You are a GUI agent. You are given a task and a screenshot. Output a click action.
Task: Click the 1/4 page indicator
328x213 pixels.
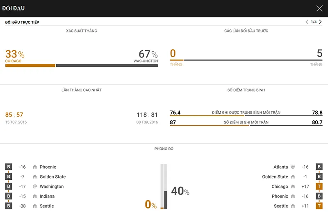click(x=314, y=22)
